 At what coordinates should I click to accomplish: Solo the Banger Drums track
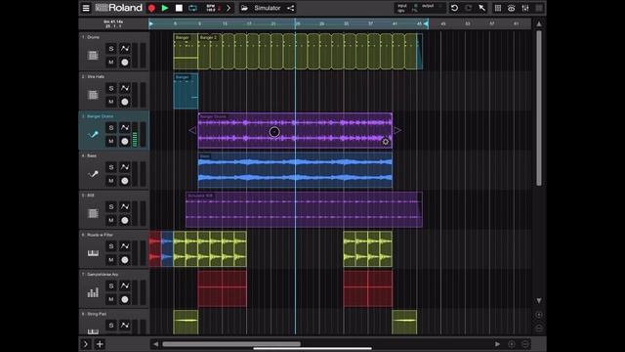111,128
